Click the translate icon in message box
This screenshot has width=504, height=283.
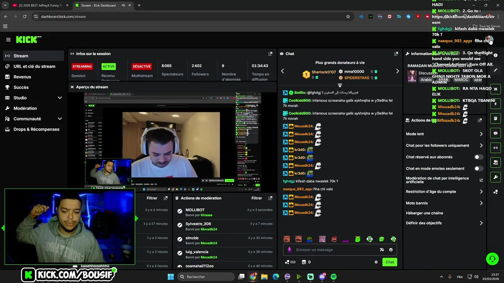(382, 250)
